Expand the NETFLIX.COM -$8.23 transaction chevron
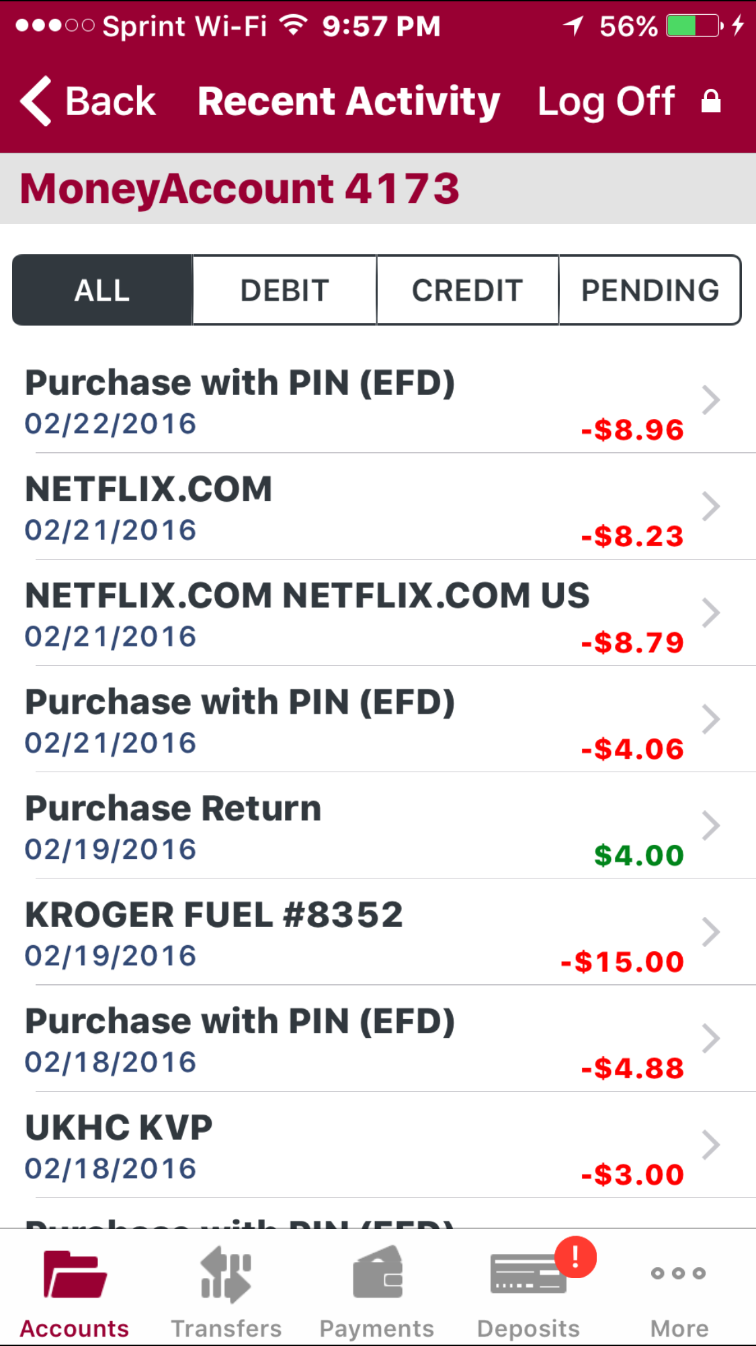The width and height of the screenshot is (756, 1346). click(x=711, y=507)
